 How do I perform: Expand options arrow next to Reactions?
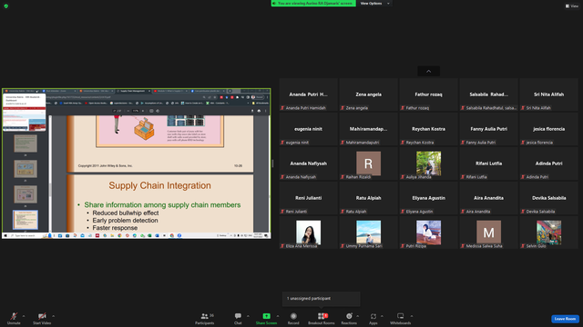coord(358,316)
